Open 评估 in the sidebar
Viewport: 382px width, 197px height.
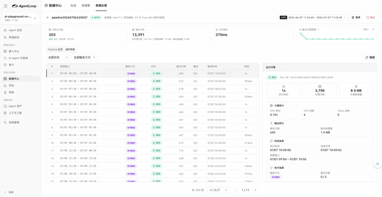pos(21,85)
